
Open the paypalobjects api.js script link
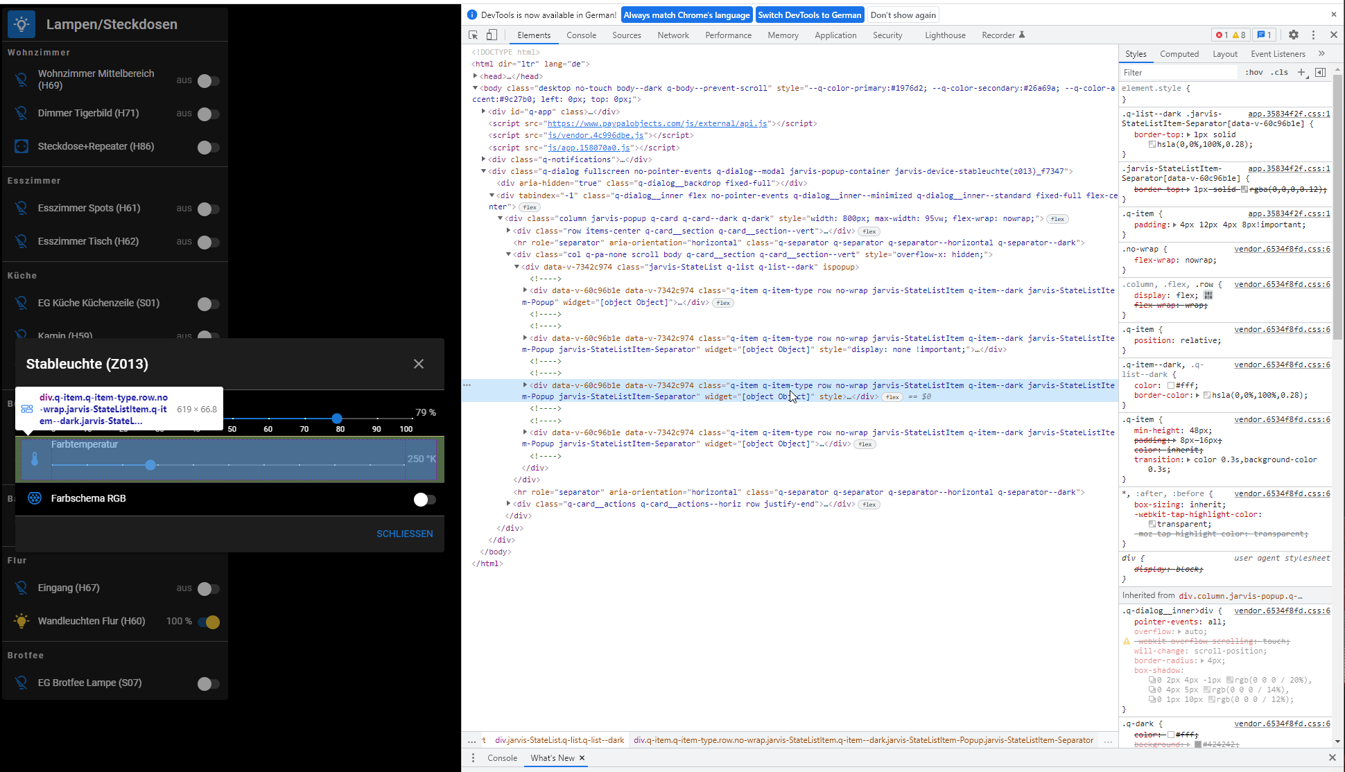click(x=657, y=123)
